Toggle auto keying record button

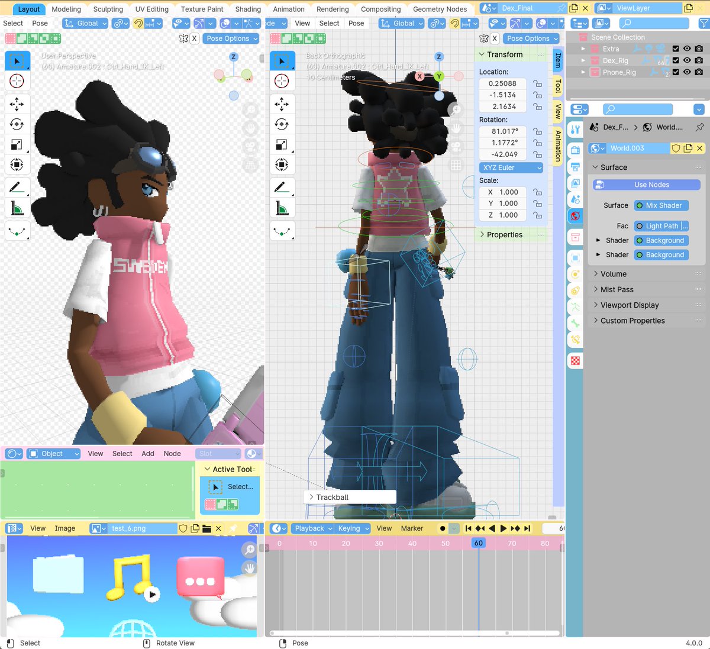point(443,528)
